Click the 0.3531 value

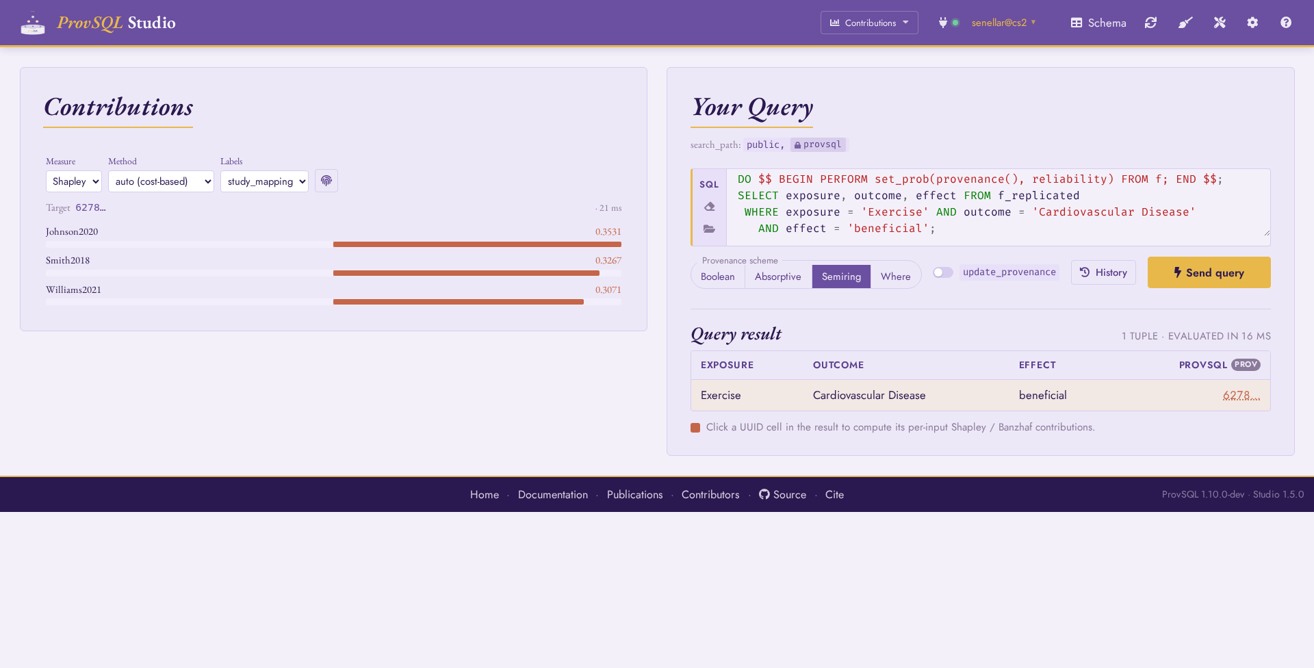(608, 232)
